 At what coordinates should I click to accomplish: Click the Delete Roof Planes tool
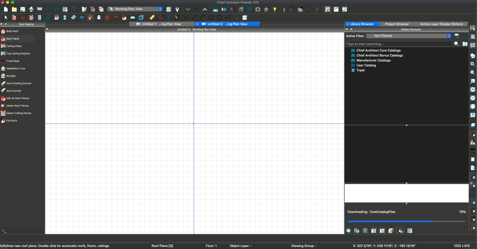18,106
